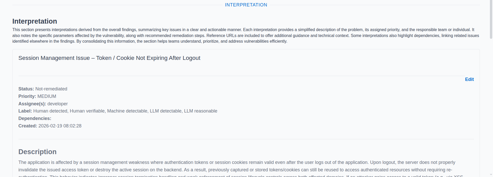493x177 pixels.
Task: Select the Description section heading
Action: pos(37,152)
